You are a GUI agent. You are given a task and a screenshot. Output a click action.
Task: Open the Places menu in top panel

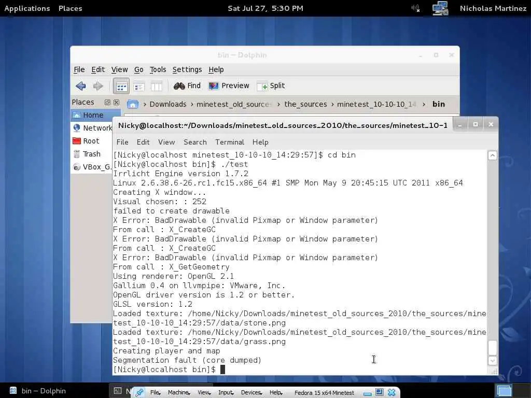(71, 8)
